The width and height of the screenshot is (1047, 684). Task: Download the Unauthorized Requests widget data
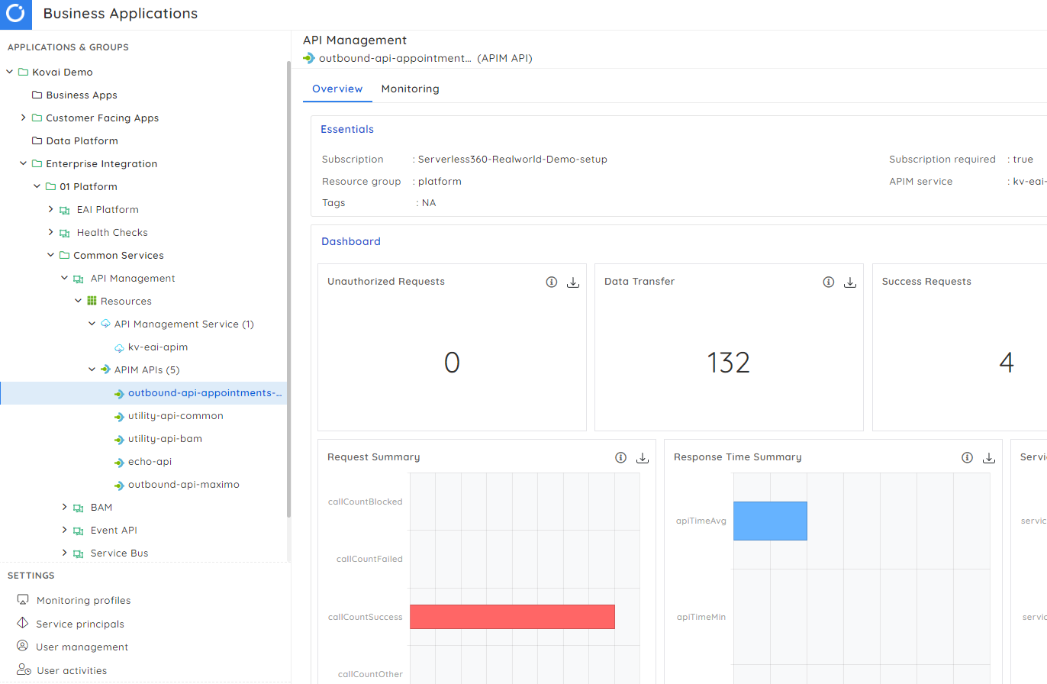573,282
